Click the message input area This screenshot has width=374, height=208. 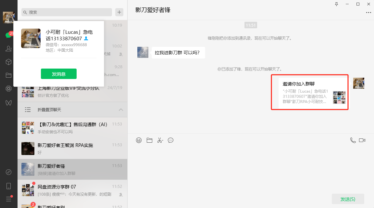[251, 168]
